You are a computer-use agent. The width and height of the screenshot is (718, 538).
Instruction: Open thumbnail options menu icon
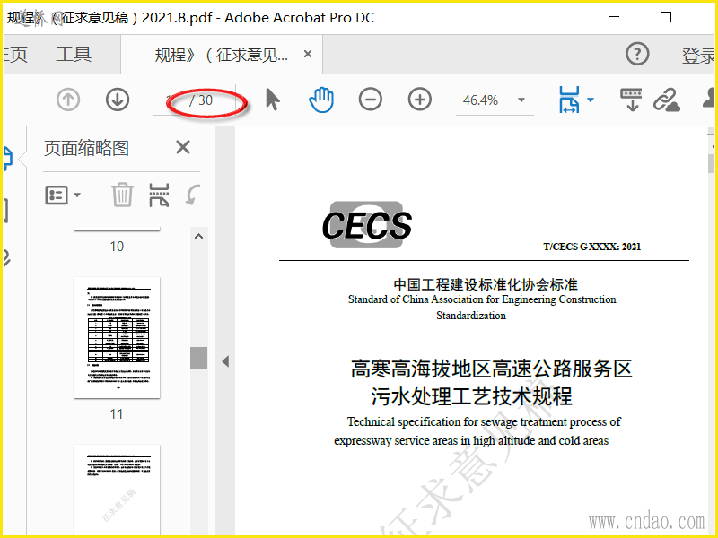tap(63, 195)
